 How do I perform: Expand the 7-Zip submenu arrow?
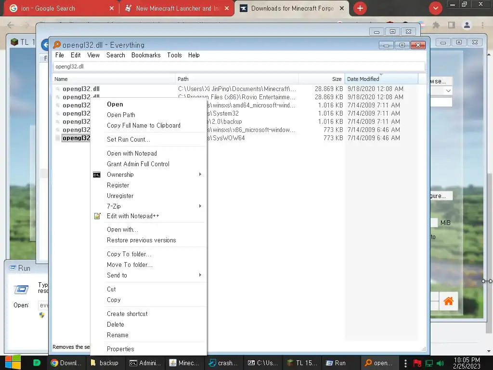tap(200, 206)
